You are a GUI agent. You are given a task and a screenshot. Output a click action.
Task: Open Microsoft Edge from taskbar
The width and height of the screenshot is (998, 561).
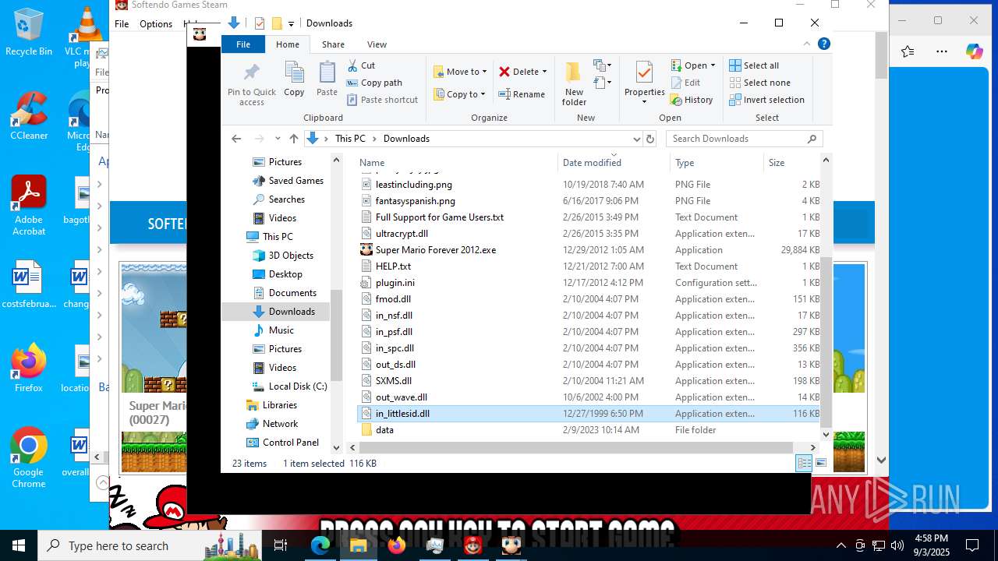[x=320, y=545]
